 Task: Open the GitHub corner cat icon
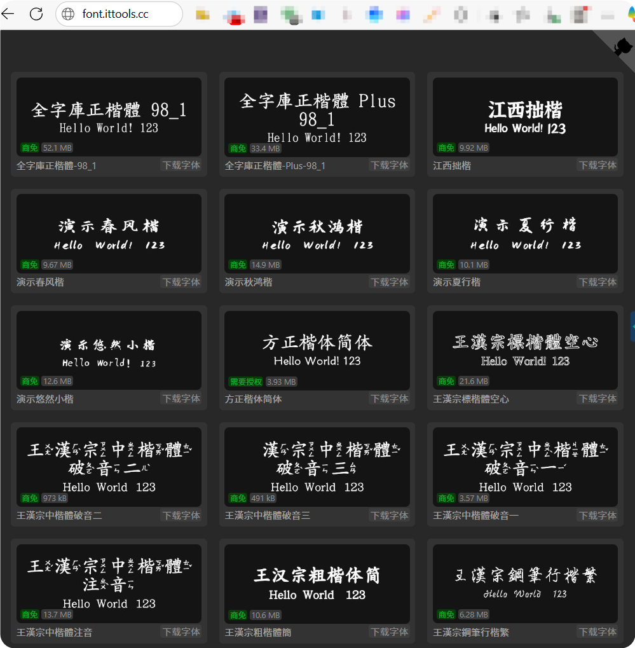(x=623, y=46)
